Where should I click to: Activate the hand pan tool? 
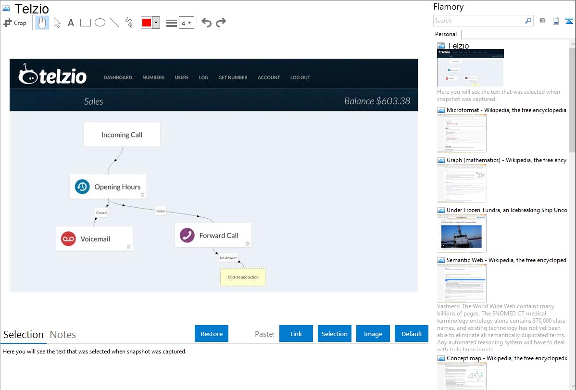42,23
